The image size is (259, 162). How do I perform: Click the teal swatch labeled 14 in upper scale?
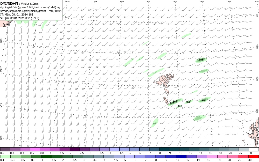coord(204,150)
